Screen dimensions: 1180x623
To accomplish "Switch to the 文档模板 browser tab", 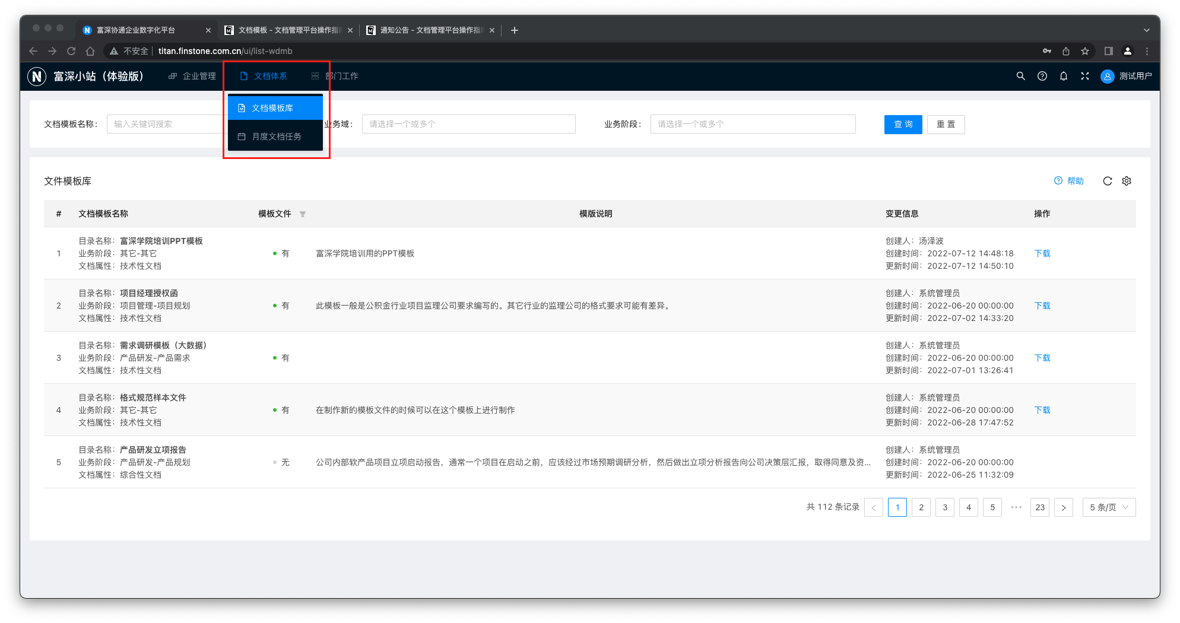I will 288,30.
